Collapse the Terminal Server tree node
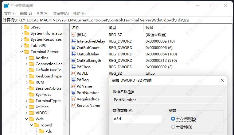The width and height of the screenshot is (234, 135). (x=21, y=51)
